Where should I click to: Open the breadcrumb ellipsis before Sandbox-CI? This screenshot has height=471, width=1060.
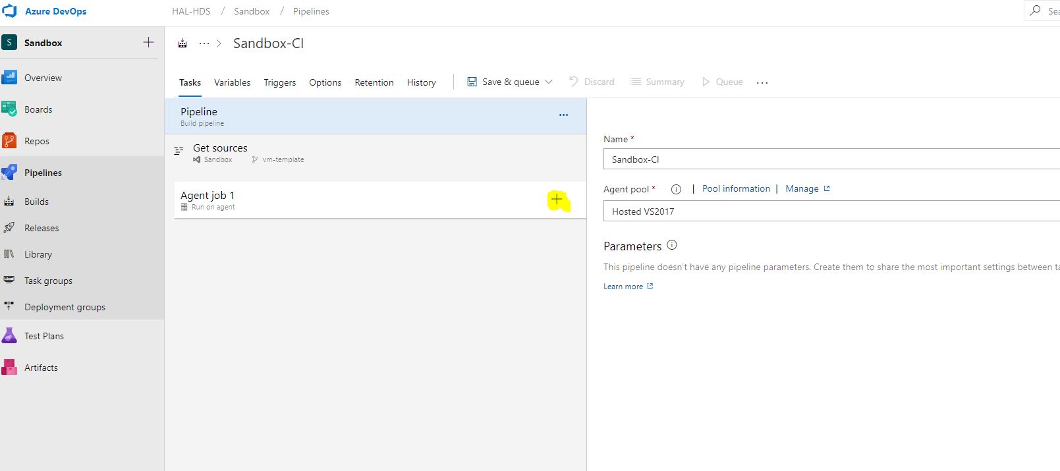click(x=204, y=43)
